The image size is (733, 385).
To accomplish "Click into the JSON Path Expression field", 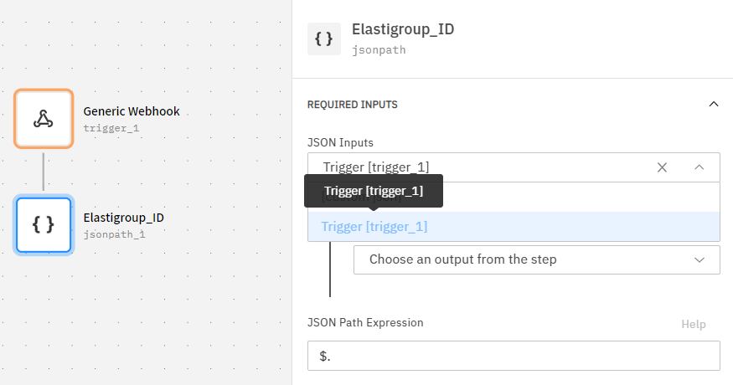I will point(513,356).
